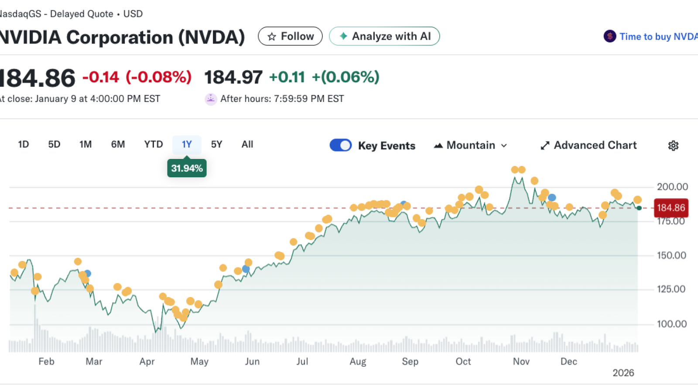Expand the Mountain chart type dropdown chevron
The image size is (698, 392).
point(504,145)
